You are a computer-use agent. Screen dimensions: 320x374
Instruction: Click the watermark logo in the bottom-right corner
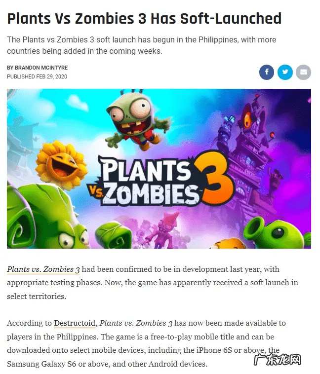tap(277, 360)
